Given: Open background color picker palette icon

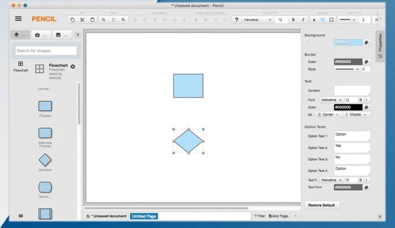Looking at the screenshot, I should 367,42.
